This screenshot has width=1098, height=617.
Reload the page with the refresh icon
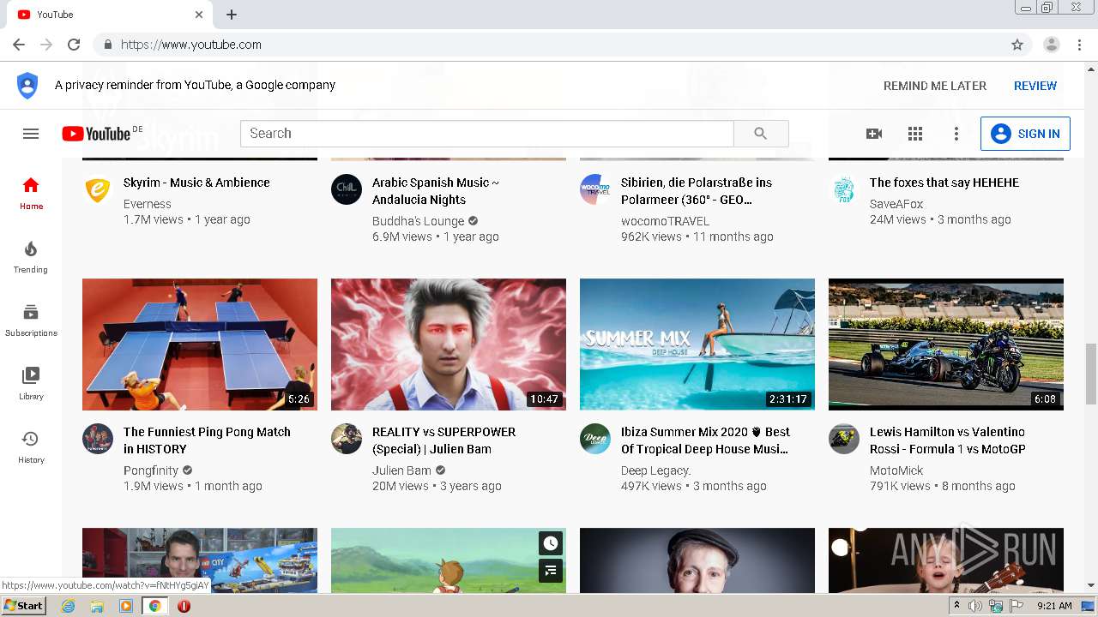pos(74,45)
